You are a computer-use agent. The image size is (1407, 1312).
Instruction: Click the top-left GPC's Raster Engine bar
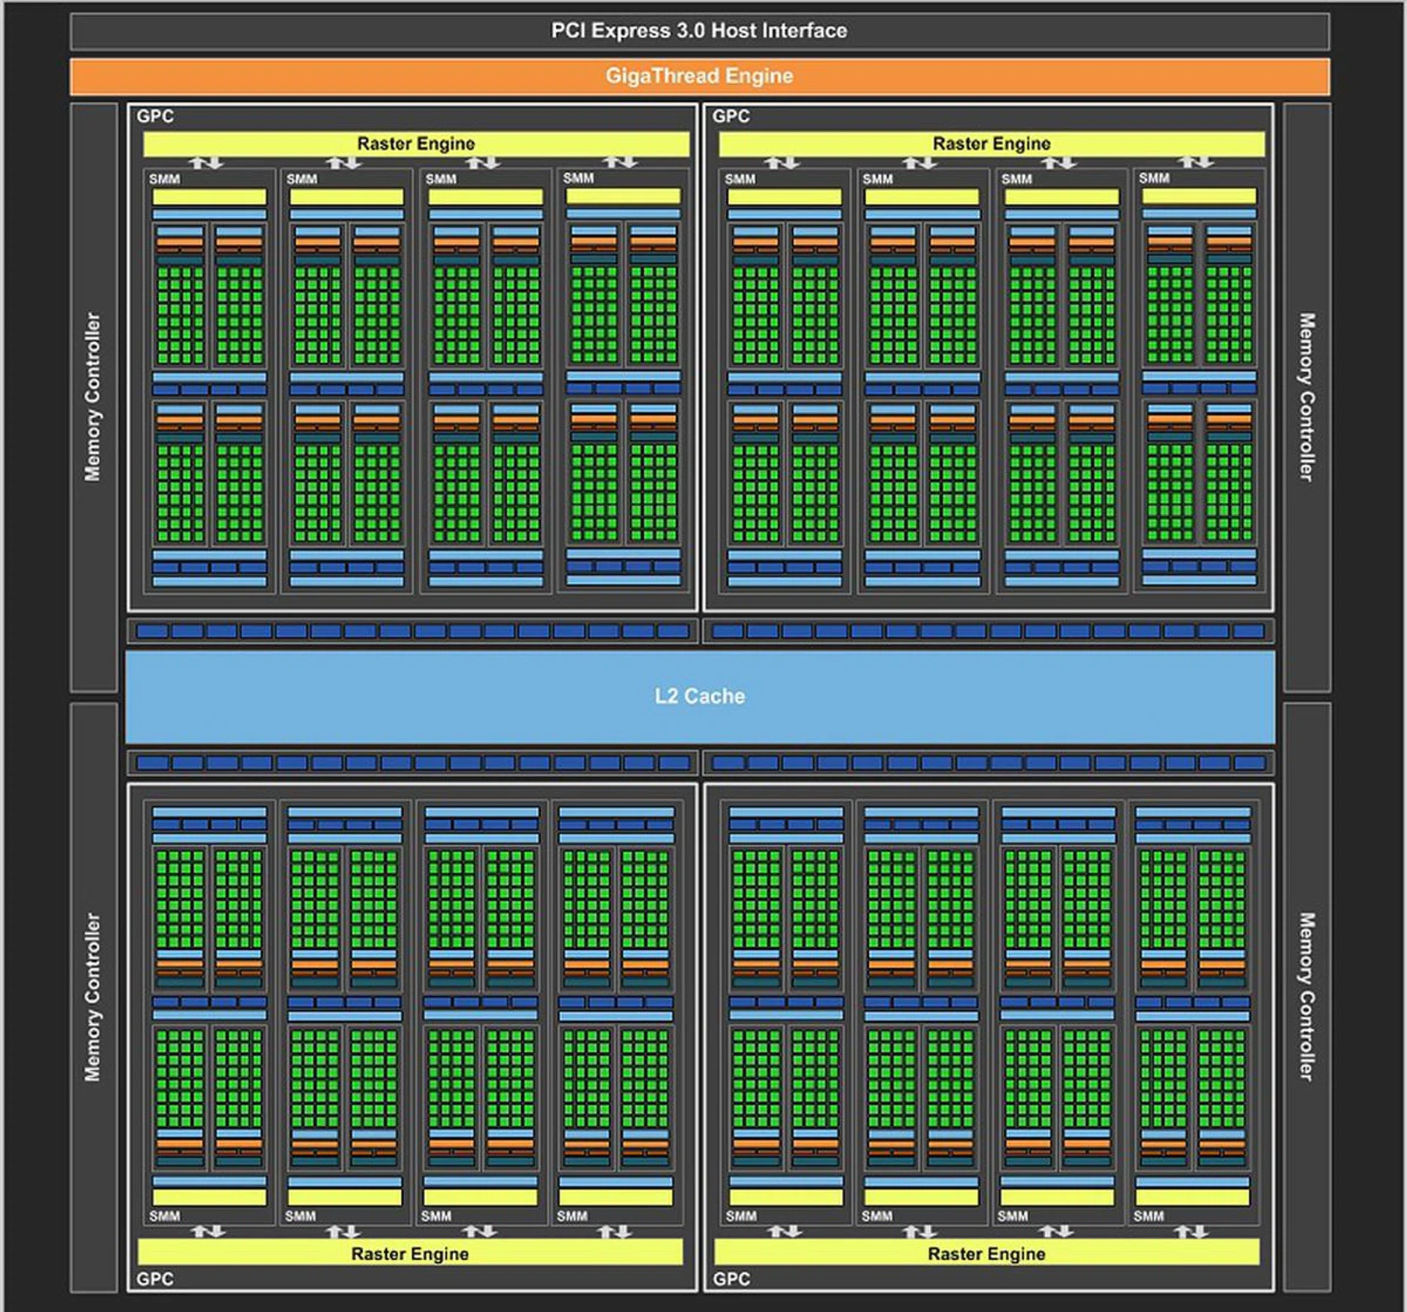(416, 144)
